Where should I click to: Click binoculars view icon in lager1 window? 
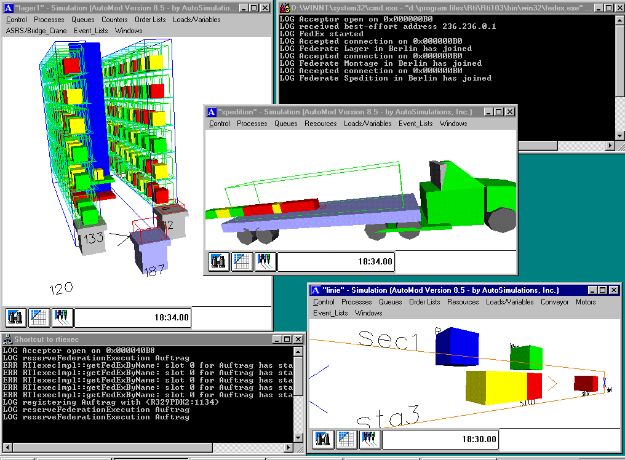(15, 317)
